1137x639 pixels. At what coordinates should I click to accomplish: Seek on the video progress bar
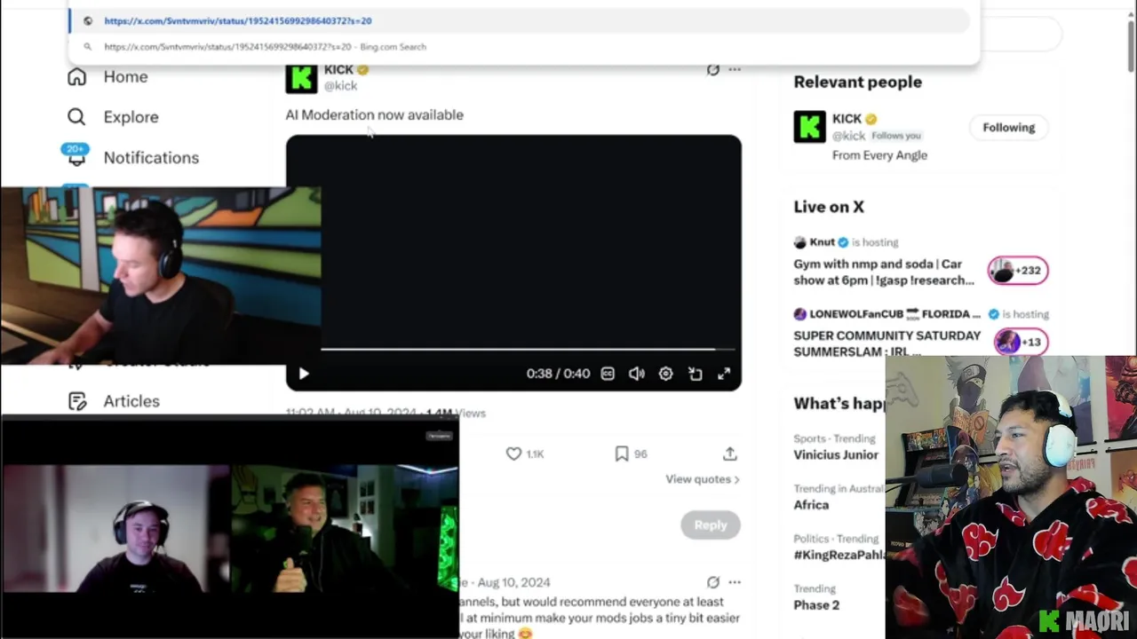click(x=529, y=350)
